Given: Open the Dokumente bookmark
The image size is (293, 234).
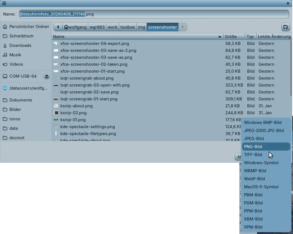Looking at the screenshot, I should click(26, 100).
